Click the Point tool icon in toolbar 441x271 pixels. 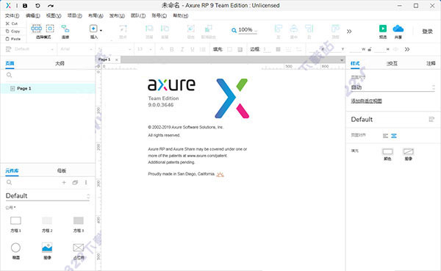123,29
